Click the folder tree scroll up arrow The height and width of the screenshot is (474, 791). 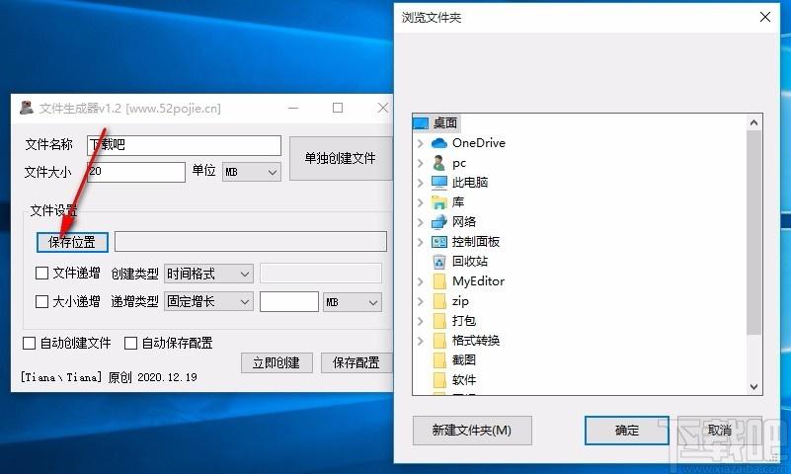click(754, 122)
